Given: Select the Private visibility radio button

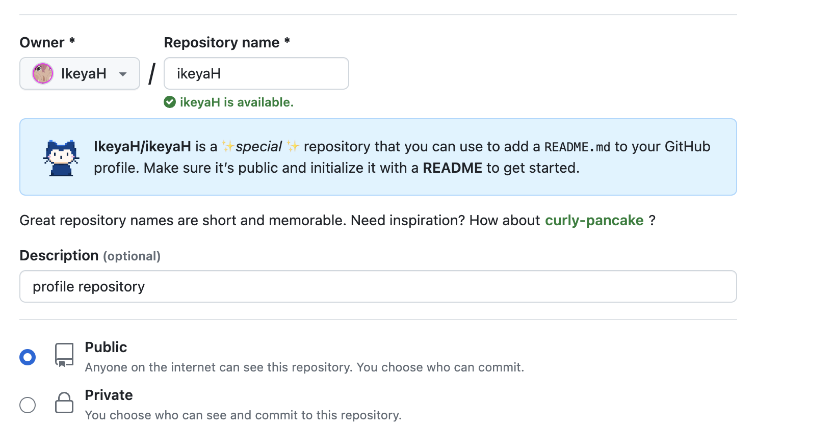Looking at the screenshot, I should click(28, 405).
